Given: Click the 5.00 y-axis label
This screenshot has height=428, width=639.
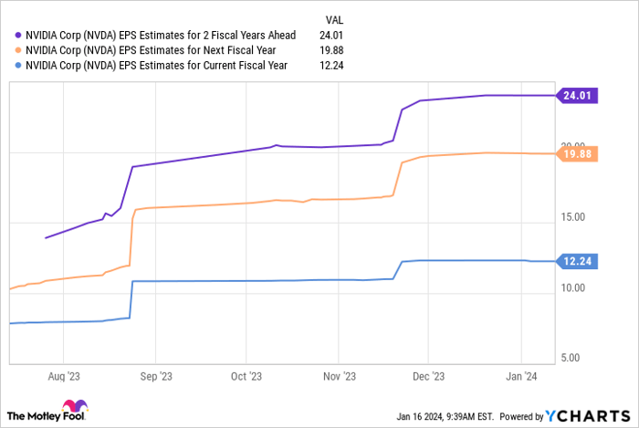Looking at the screenshot, I should click(572, 357).
